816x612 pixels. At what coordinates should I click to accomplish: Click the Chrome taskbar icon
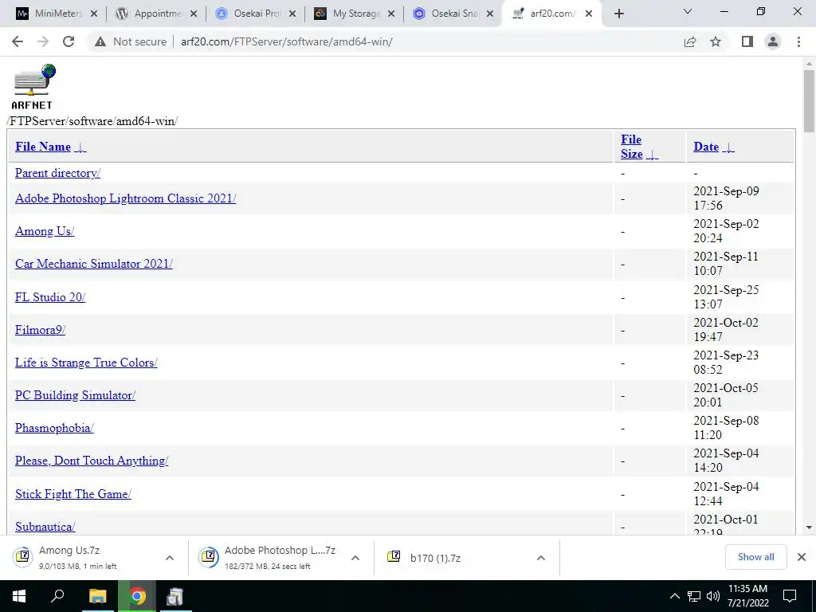click(x=137, y=596)
